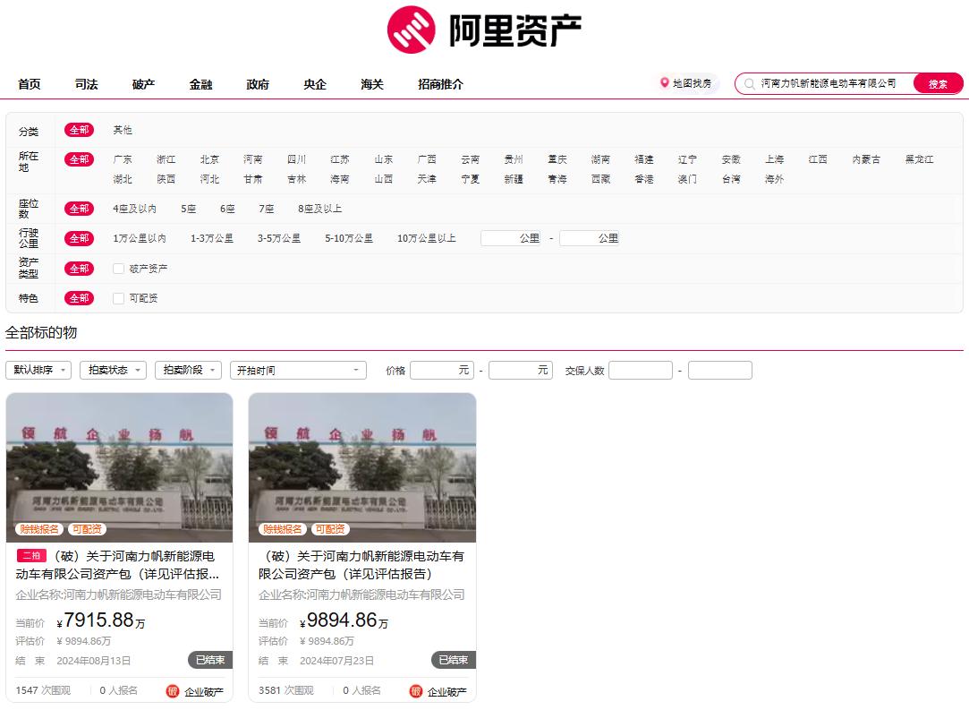Filter location by 广东
Viewport: 969px width, 710px height.
pos(123,159)
